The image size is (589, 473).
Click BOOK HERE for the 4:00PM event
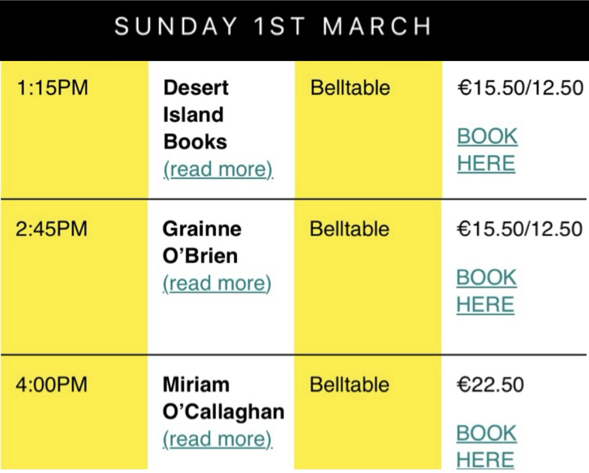coord(485,446)
